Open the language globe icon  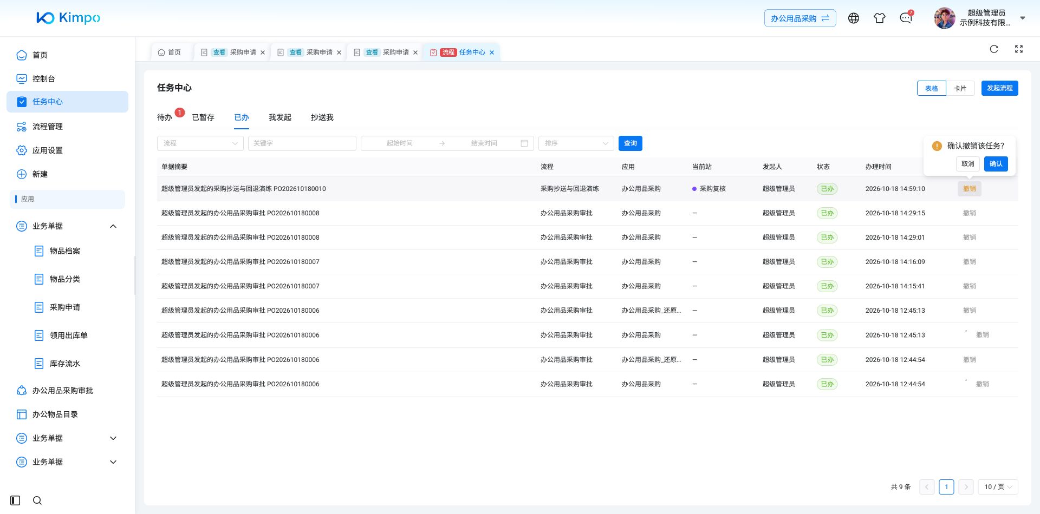pyautogui.click(x=854, y=18)
